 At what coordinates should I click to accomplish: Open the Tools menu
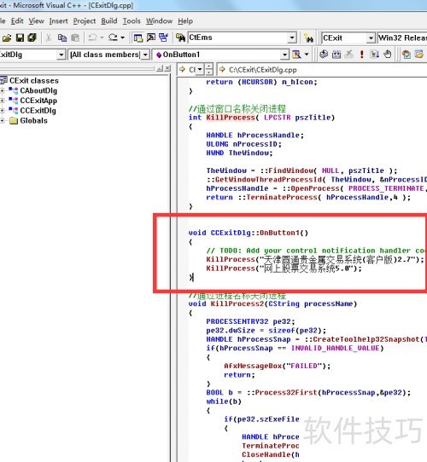(x=132, y=21)
